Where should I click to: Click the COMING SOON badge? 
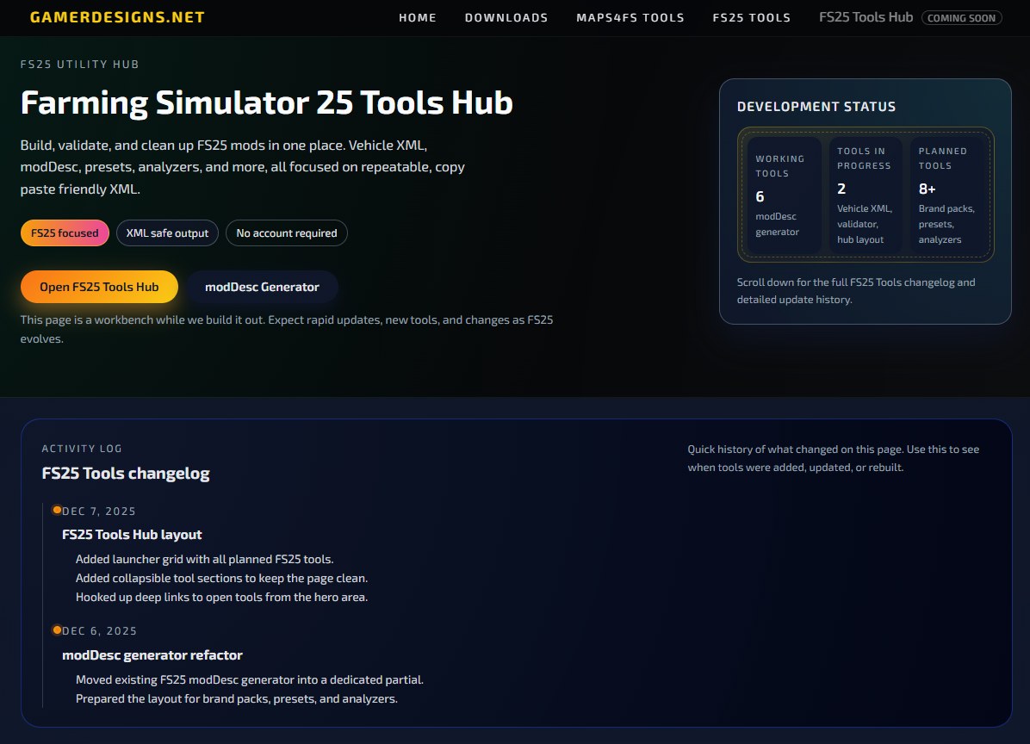tap(961, 18)
